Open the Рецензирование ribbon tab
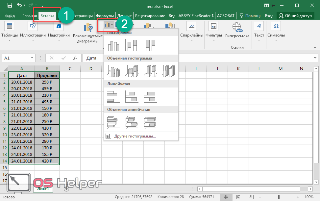Image resolution: width=320 pixels, height=201 pixels. click(150, 15)
